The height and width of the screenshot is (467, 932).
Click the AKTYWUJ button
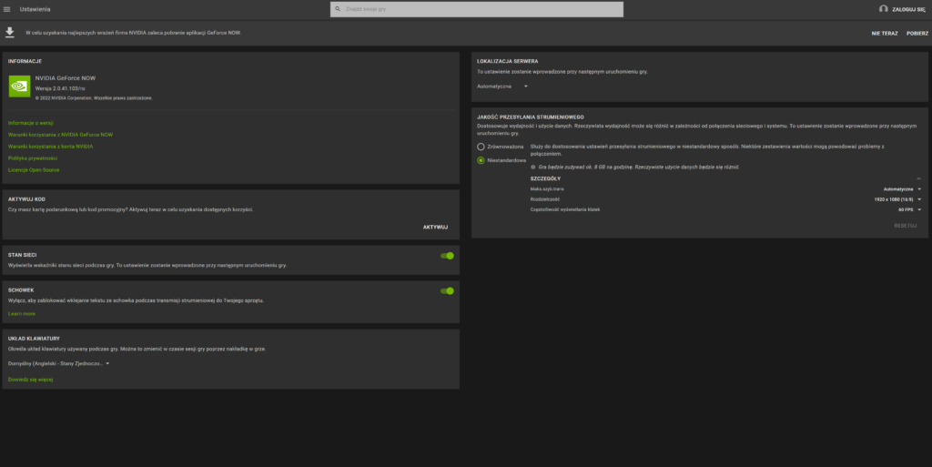[x=435, y=227]
